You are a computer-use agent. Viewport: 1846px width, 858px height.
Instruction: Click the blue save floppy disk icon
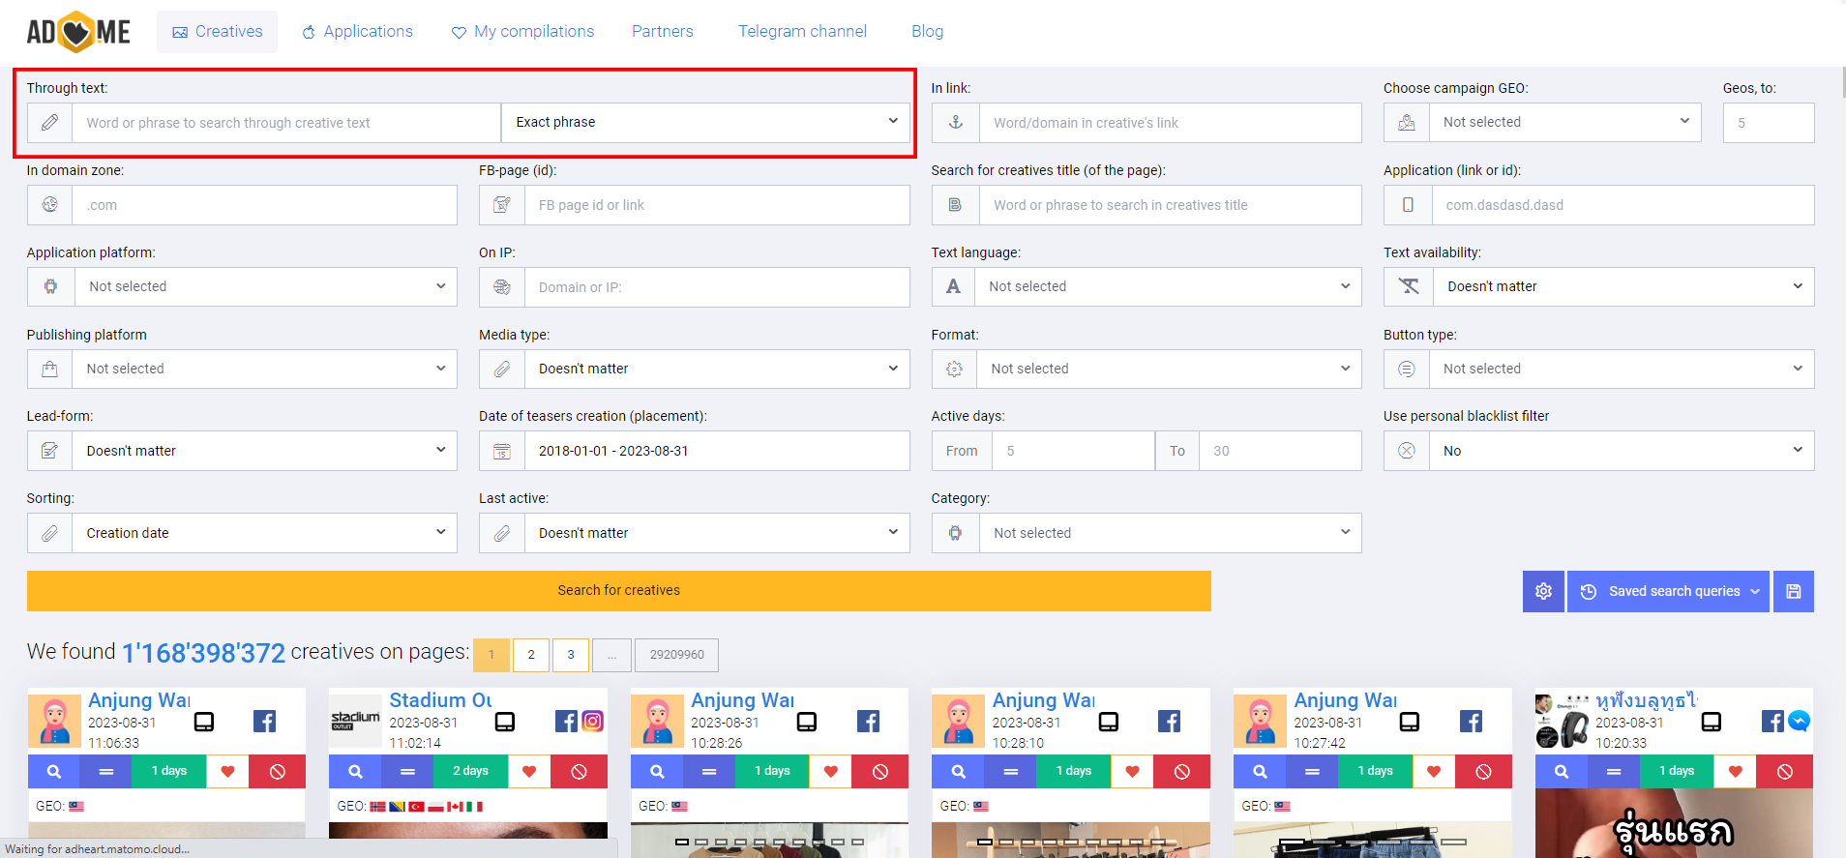pos(1793,591)
